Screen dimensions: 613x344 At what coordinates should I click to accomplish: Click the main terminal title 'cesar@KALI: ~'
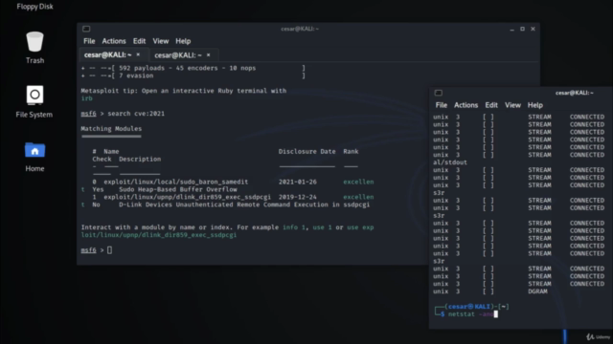[x=300, y=29]
